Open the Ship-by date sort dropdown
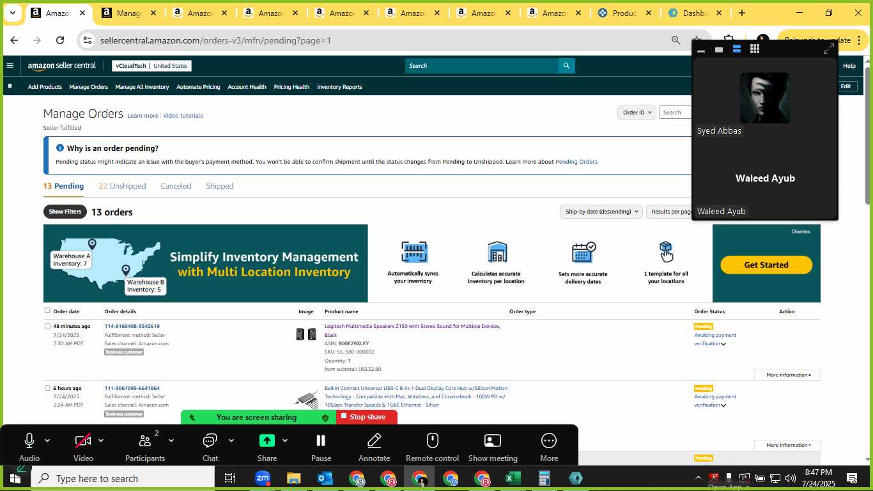Screen dimensions: 873x491 pos(601,212)
